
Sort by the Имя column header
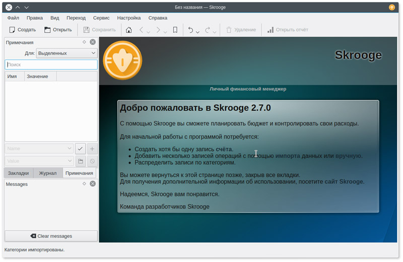15,77
